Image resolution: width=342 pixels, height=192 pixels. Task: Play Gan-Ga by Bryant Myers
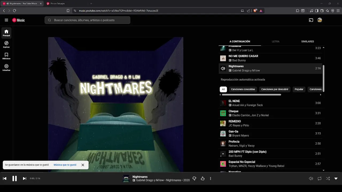(270, 133)
